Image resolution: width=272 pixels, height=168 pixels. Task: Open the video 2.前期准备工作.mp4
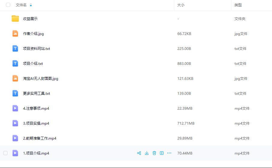click(x=40, y=138)
